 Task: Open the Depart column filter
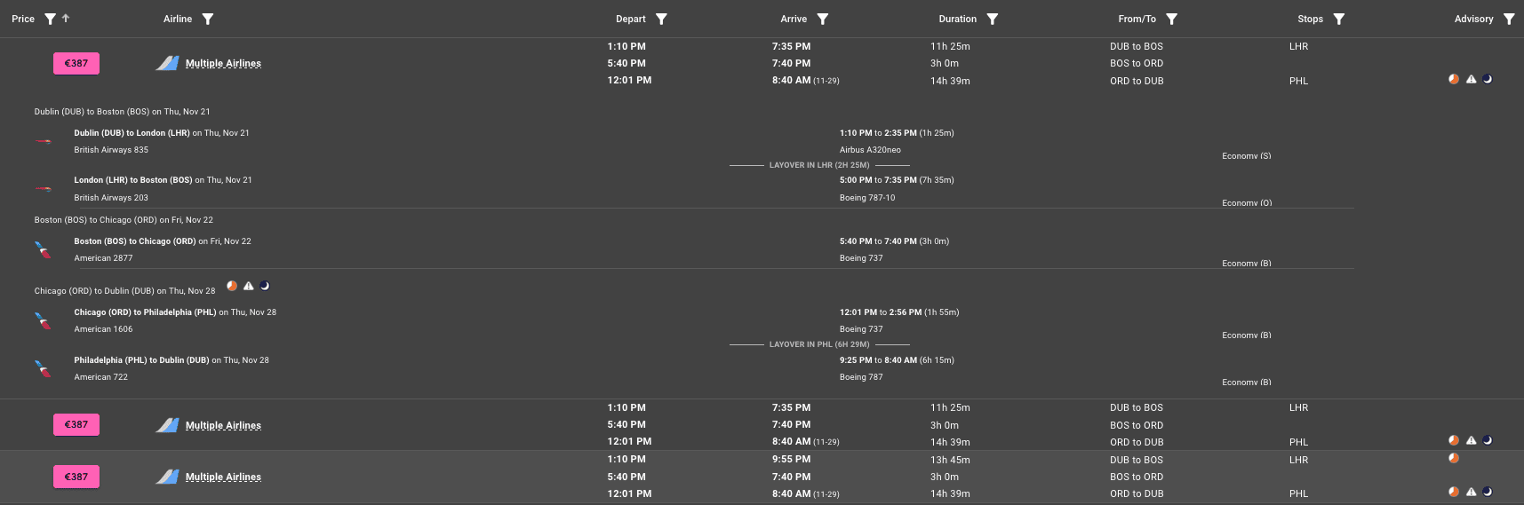(661, 19)
